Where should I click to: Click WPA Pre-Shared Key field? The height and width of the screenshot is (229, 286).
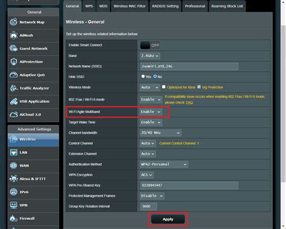[189, 185]
